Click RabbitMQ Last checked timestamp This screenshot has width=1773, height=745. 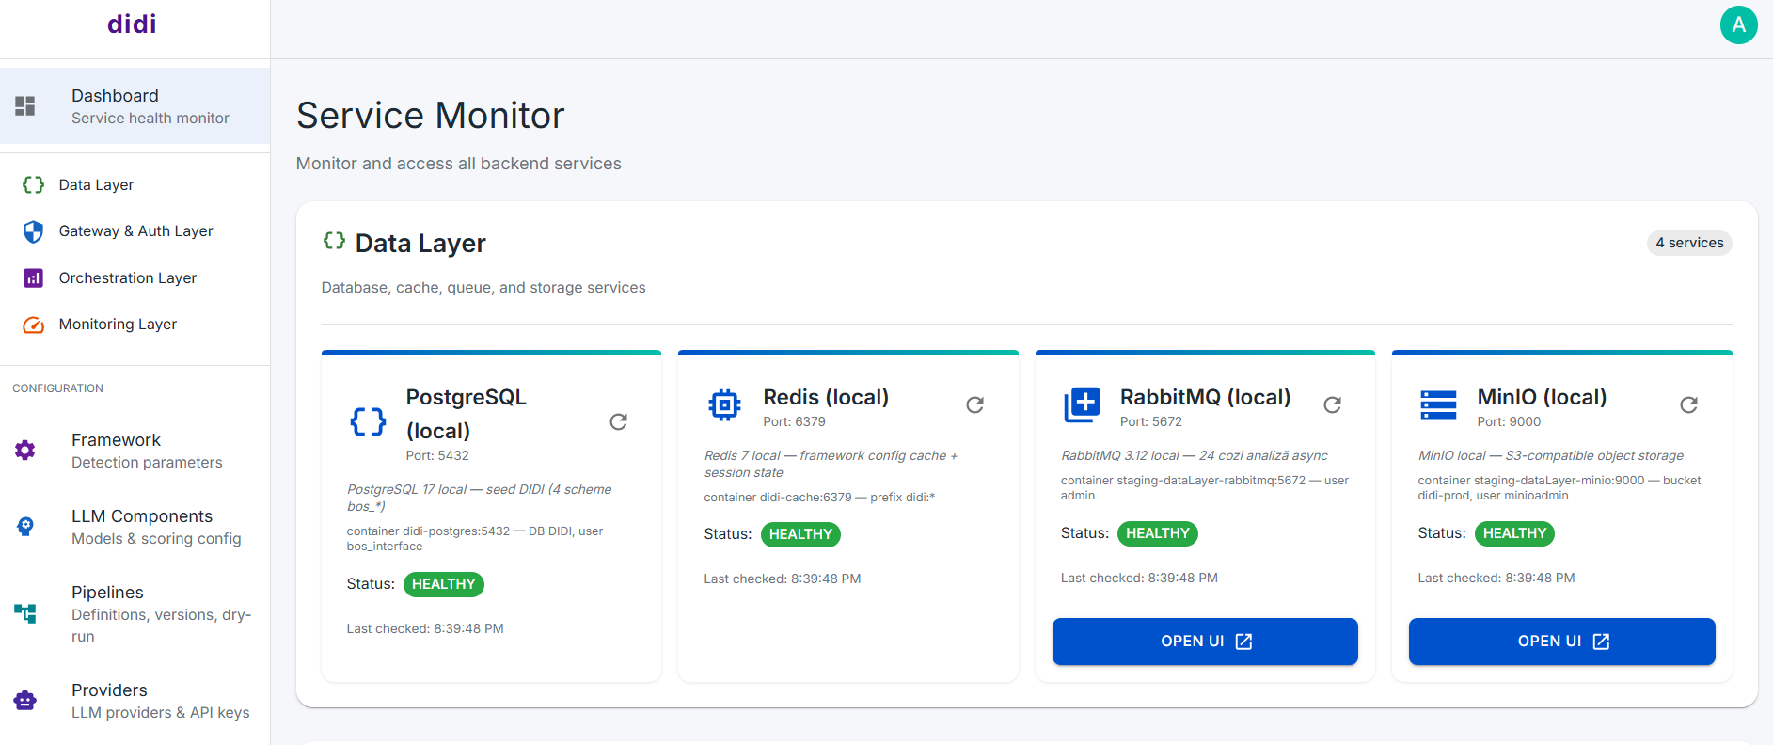(x=1139, y=578)
